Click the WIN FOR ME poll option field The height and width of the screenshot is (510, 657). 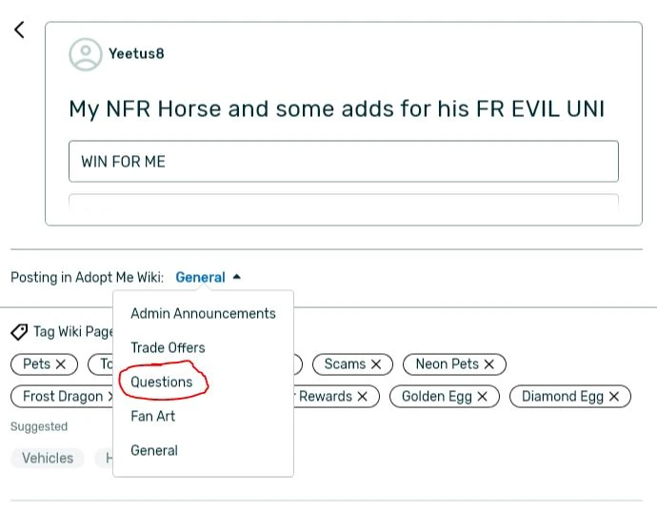tap(343, 162)
